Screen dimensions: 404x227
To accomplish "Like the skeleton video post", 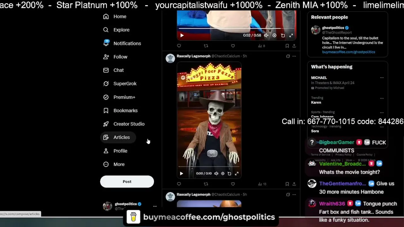I will click(233, 184).
